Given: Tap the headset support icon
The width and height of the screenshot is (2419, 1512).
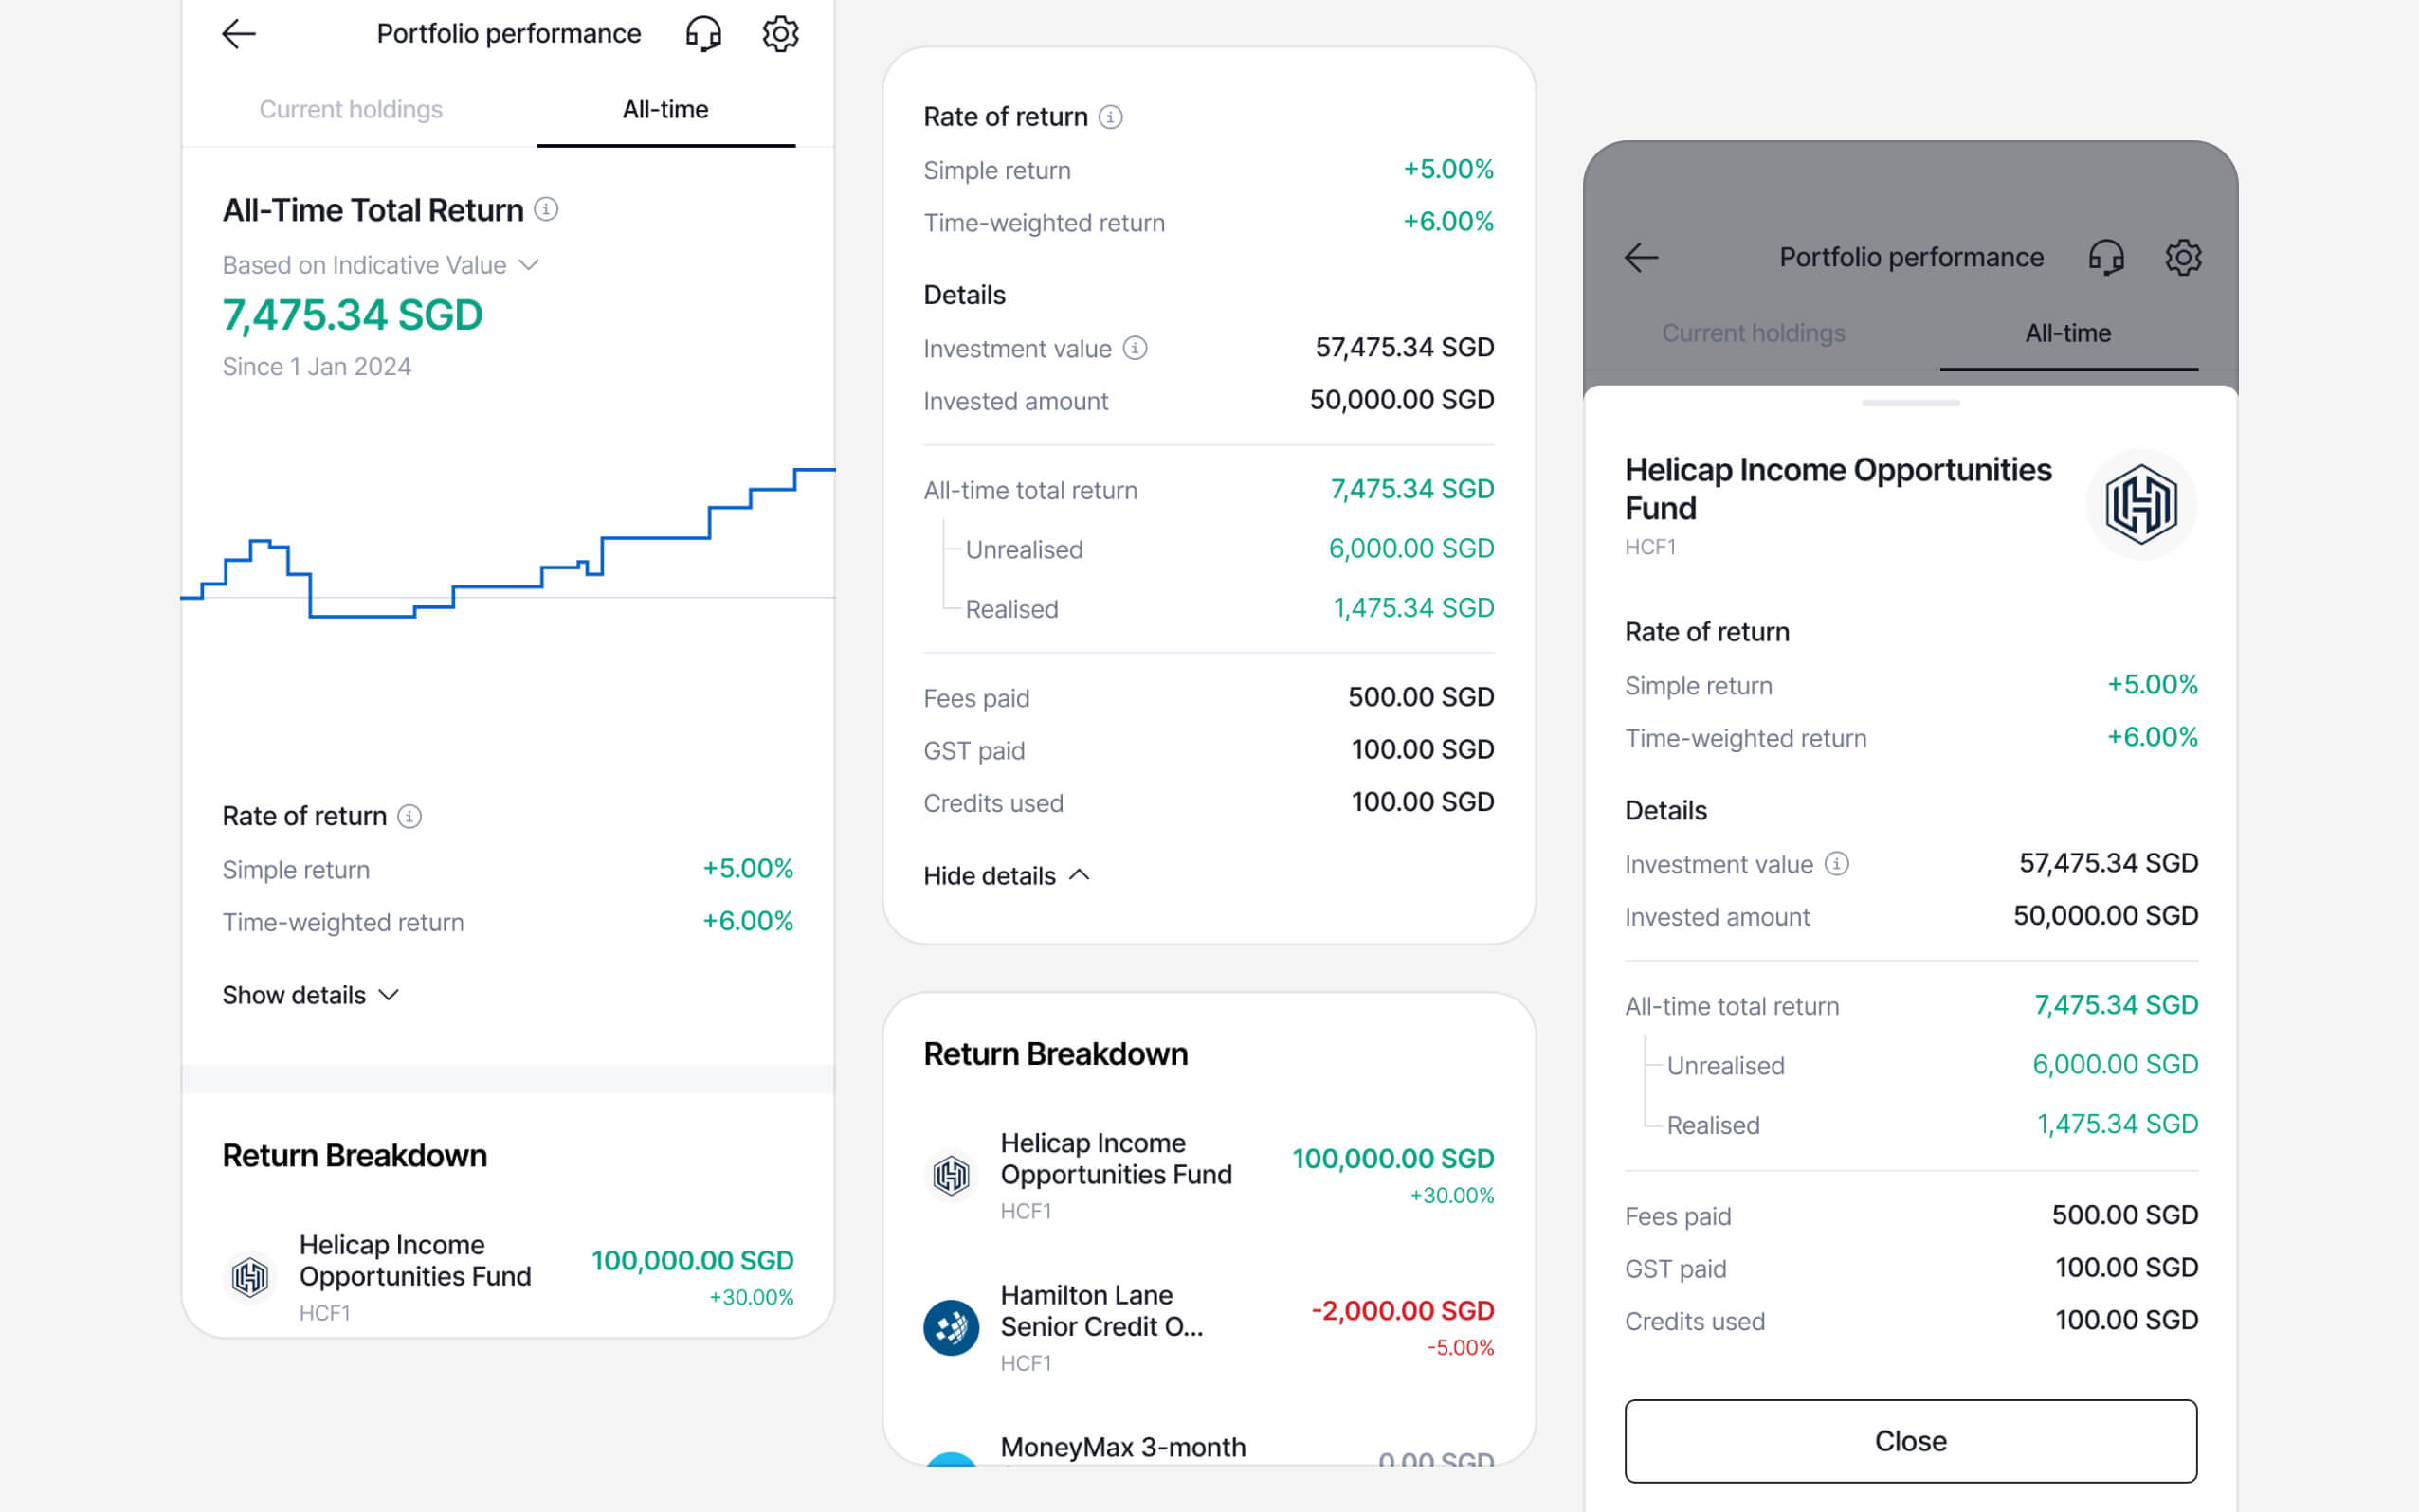Looking at the screenshot, I should [704, 33].
